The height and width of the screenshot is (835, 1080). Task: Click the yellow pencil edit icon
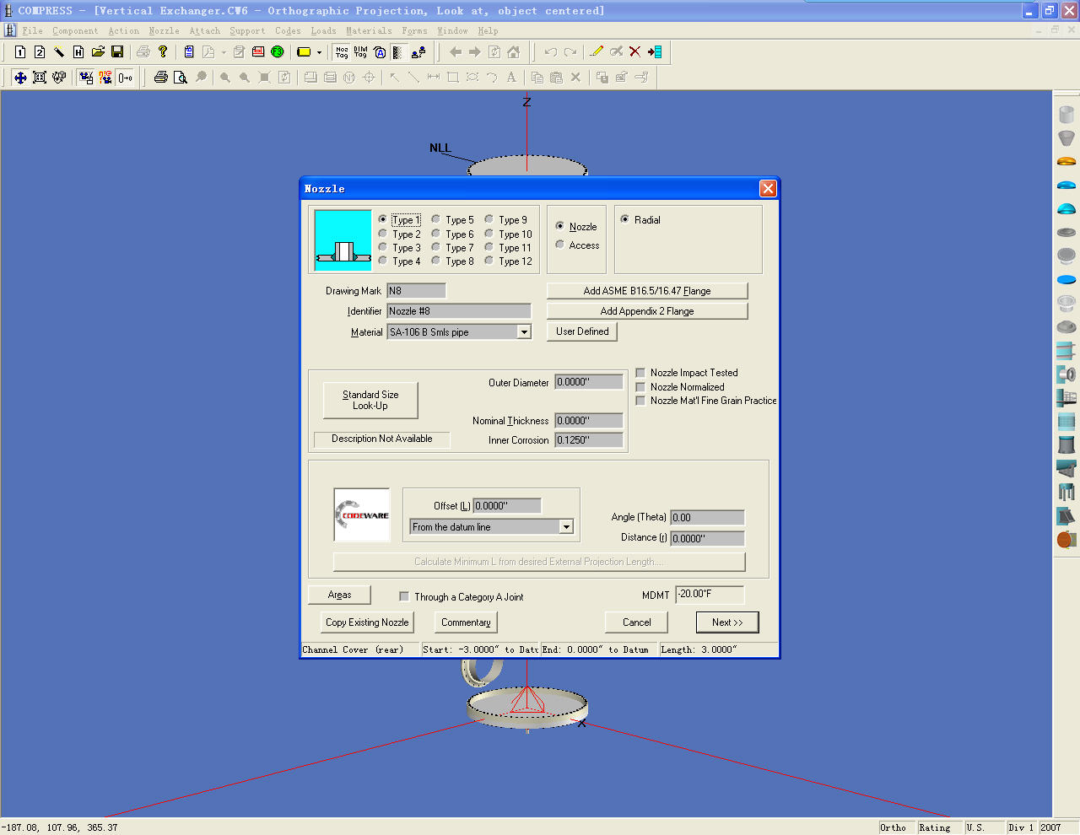point(597,52)
